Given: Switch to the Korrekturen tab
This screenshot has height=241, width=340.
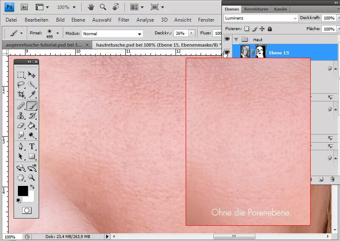Looking at the screenshot, I should pyautogui.click(x=256, y=9).
